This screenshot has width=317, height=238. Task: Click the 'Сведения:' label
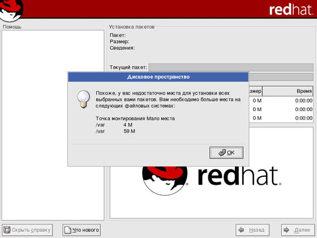122,48
